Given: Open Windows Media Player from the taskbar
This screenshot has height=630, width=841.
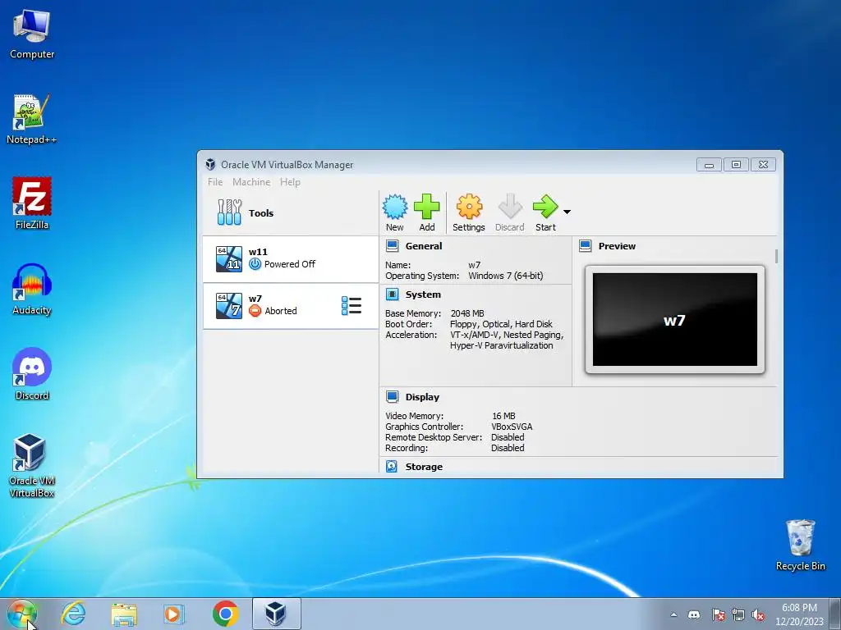Looking at the screenshot, I should coord(174,614).
